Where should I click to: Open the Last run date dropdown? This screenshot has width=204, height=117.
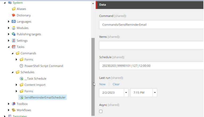tap(126, 93)
